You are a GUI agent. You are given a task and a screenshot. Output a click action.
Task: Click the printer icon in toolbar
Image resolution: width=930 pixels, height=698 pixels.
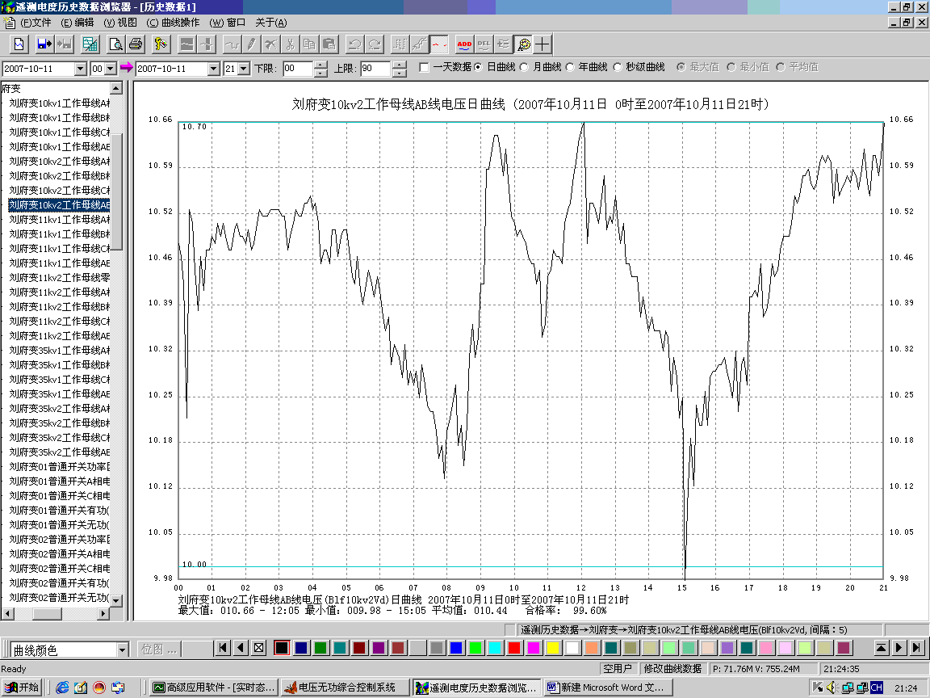[135, 44]
